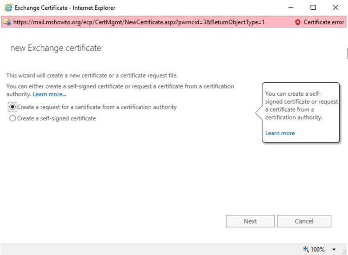Screen dimensions: 348x255
Task: Click the address bar URL text
Action: tap(139, 22)
